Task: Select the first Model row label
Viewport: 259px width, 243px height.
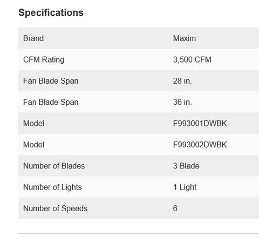Action: click(33, 123)
